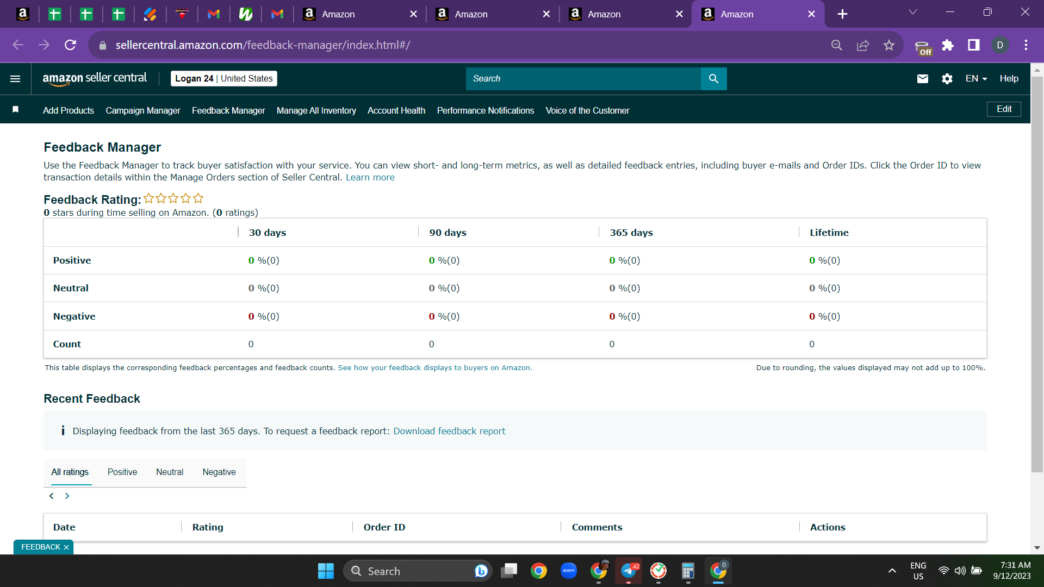This screenshot has height=587, width=1044.
Task: Go to next feedback page arrow
Action: pos(67,496)
